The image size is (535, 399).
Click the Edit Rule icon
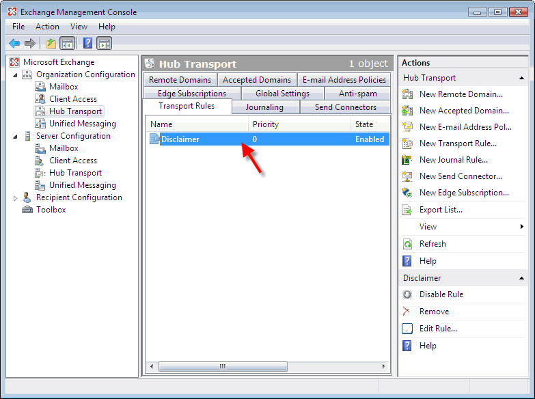coord(407,329)
